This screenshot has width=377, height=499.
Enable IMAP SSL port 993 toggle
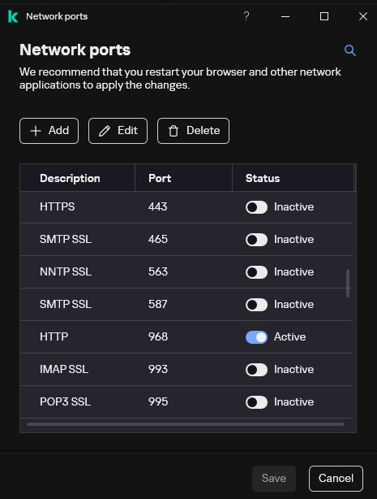[x=256, y=370]
